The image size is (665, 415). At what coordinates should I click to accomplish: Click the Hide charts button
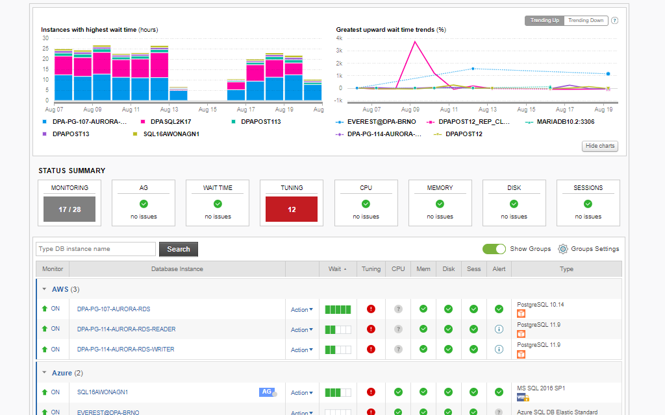[x=599, y=146]
